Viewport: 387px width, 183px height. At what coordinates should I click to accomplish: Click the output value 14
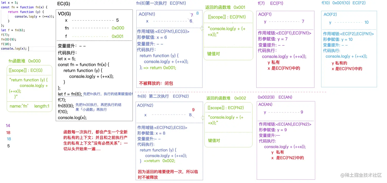coord(8,126)
